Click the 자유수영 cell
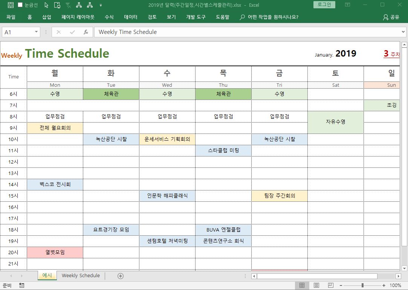The height and width of the screenshot is (290, 408). [335, 122]
